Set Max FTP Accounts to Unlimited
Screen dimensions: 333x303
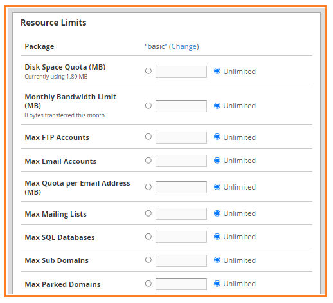[x=217, y=137]
